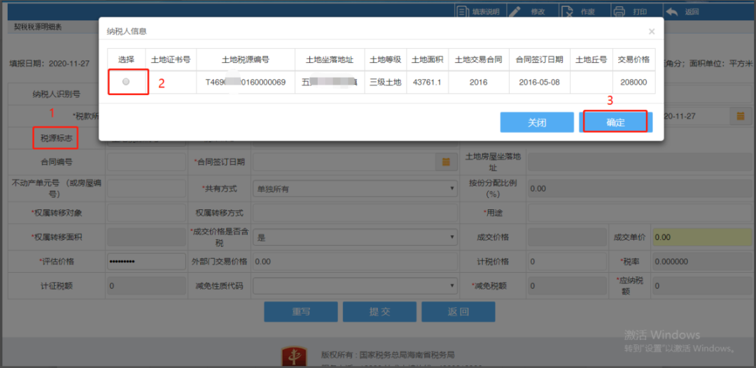Click the 提交 submit button
The height and width of the screenshot is (368, 756).
[379, 311]
